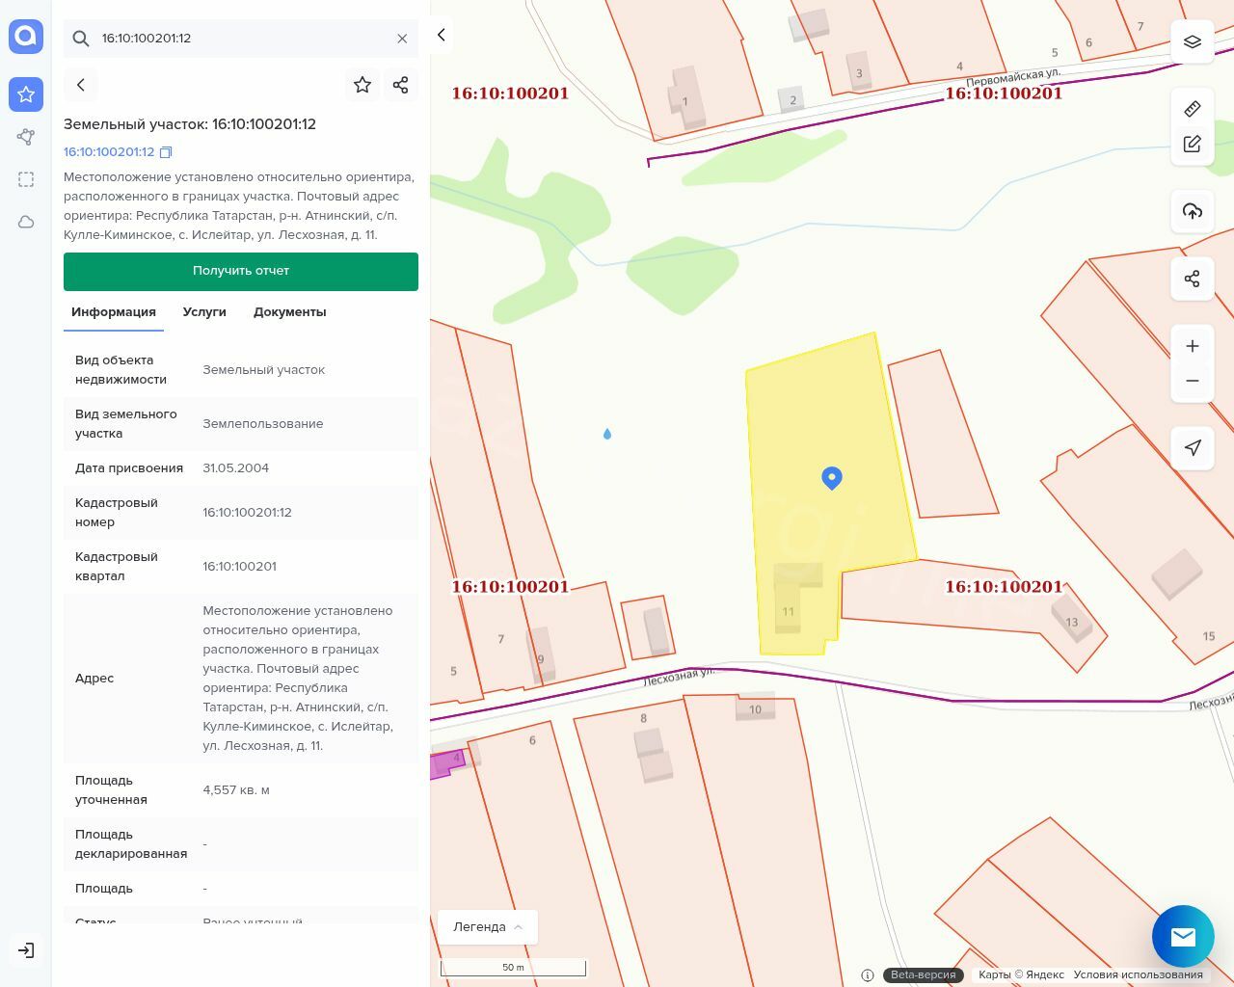Zoom in the map with plus button
The height and width of the screenshot is (987, 1234).
click(1193, 346)
